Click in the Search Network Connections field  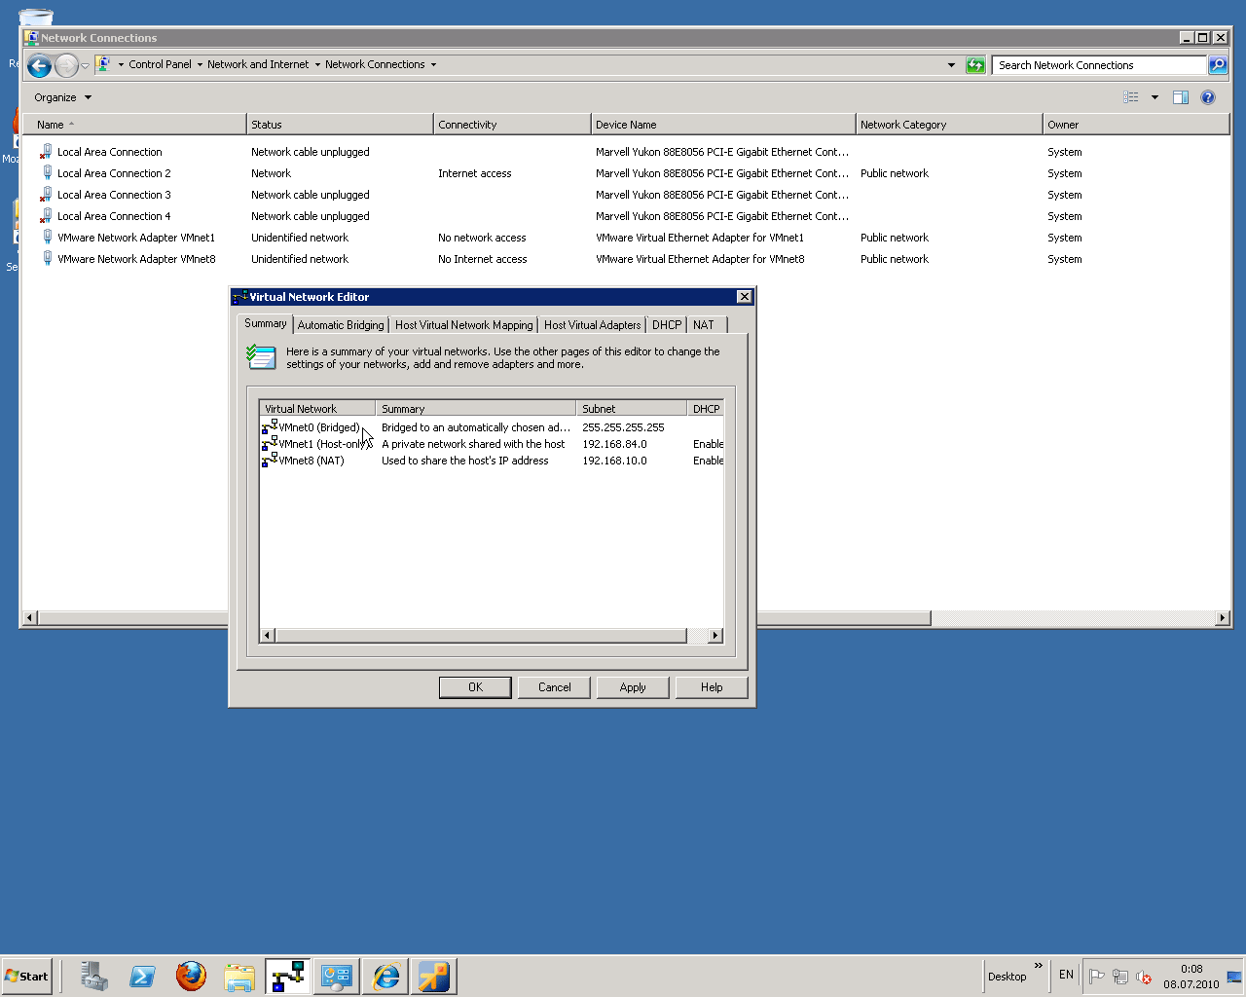pos(1099,65)
